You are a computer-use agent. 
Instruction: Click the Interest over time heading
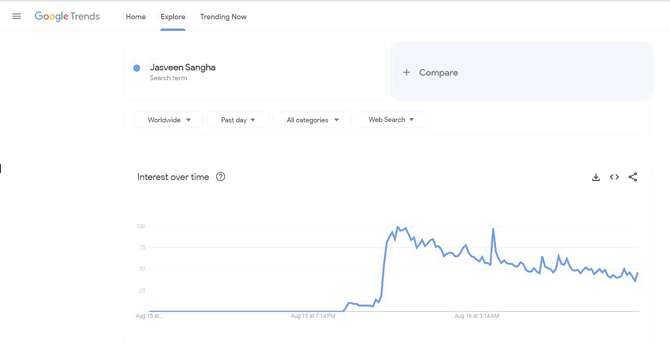173,177
